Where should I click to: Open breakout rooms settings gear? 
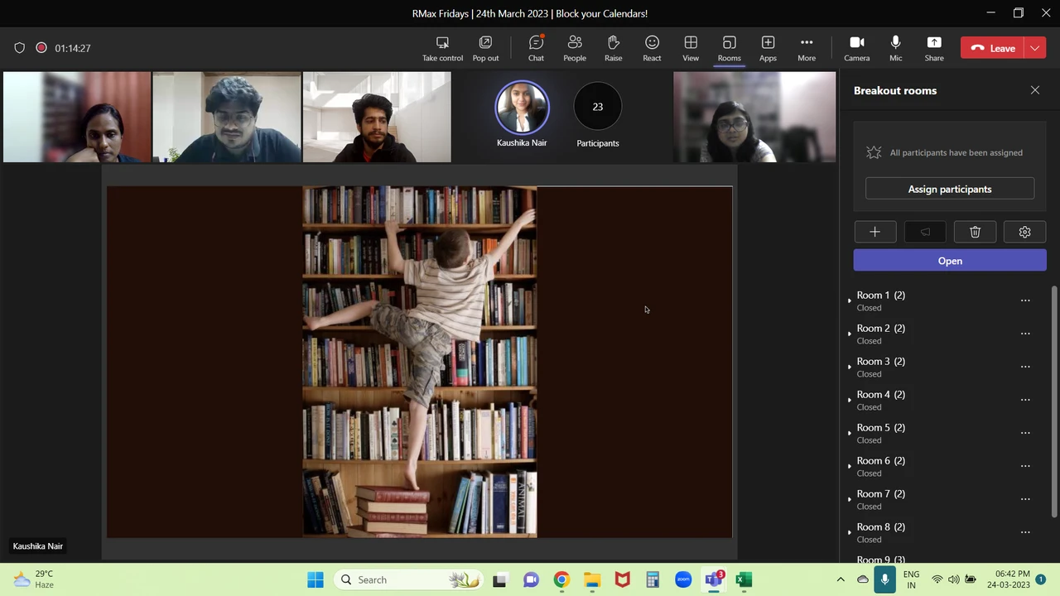coord(1024,233)
